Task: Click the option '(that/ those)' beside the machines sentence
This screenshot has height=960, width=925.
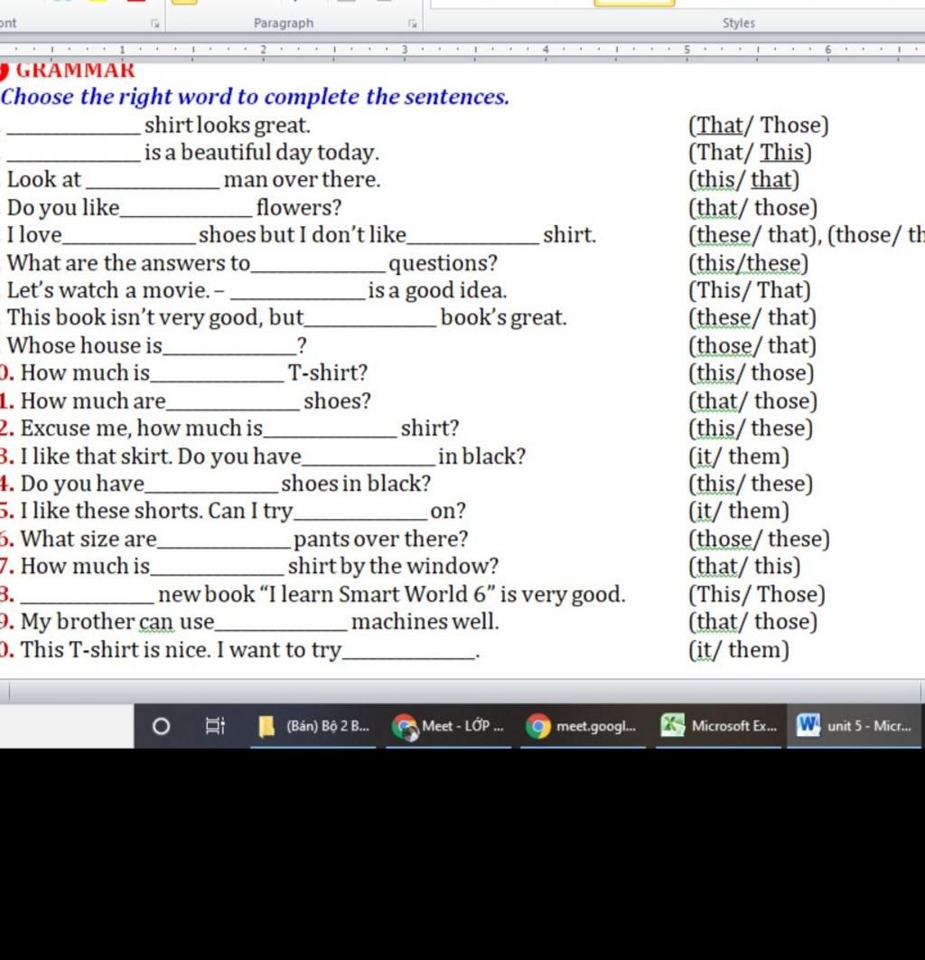Action: pos(753,622)
